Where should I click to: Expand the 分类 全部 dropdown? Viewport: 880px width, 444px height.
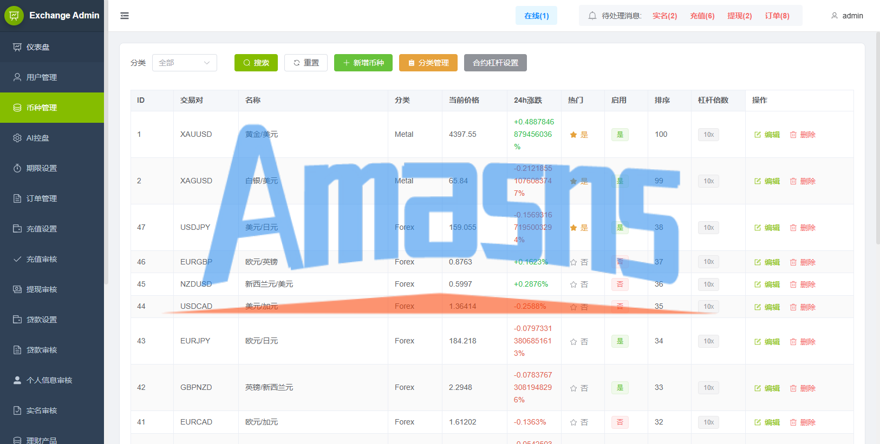pos(185,63)
